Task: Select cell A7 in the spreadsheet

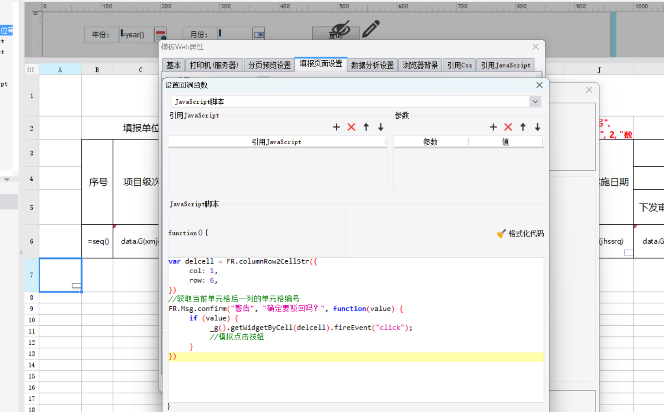Action: coord(60,275)
